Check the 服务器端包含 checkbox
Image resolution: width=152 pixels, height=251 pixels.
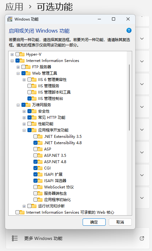[35, 193]
